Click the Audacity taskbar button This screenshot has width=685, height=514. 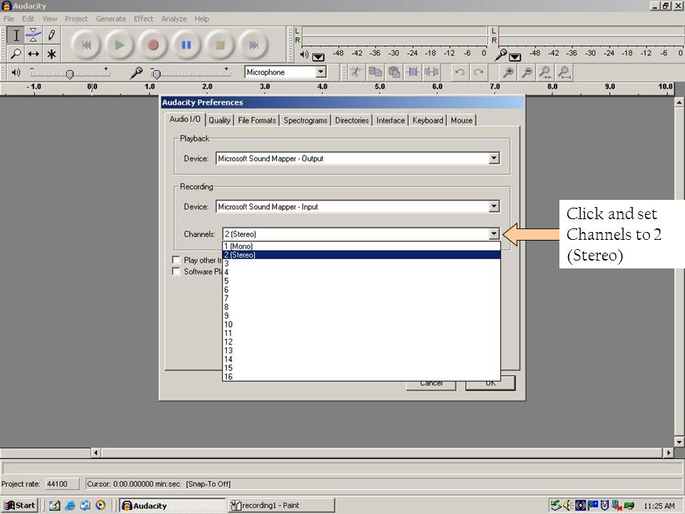172,505
